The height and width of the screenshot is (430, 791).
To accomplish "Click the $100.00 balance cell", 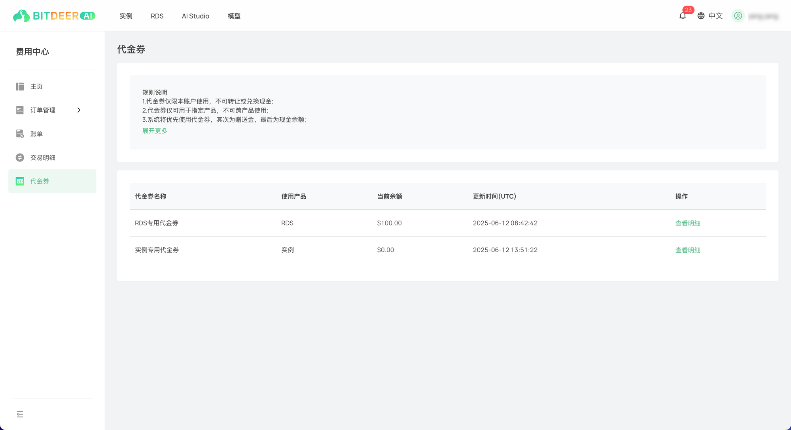I will coord(389,223).
